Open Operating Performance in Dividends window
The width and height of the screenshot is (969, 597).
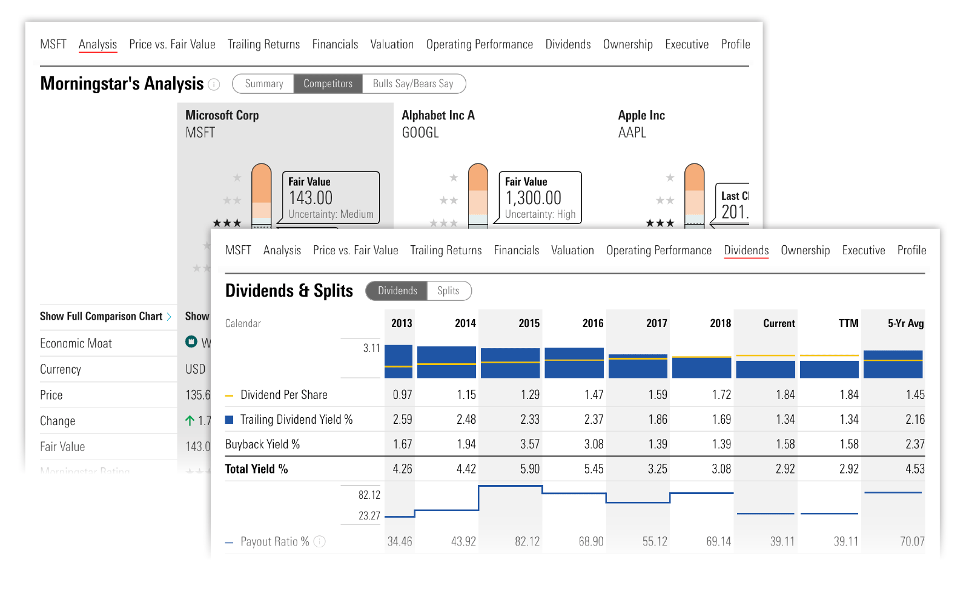[659, 250]
